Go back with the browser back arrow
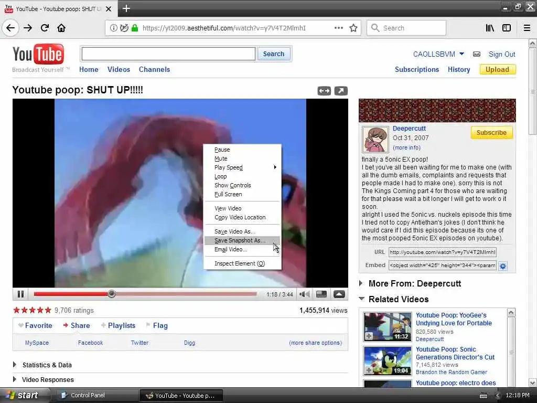The image size is (537, 403). coord(10,28)
